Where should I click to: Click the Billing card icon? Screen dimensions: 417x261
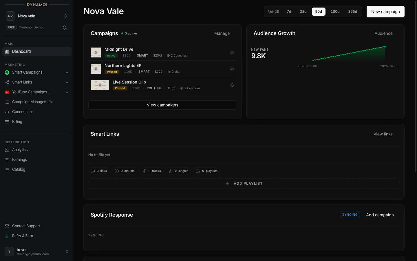tap(7, 122)
